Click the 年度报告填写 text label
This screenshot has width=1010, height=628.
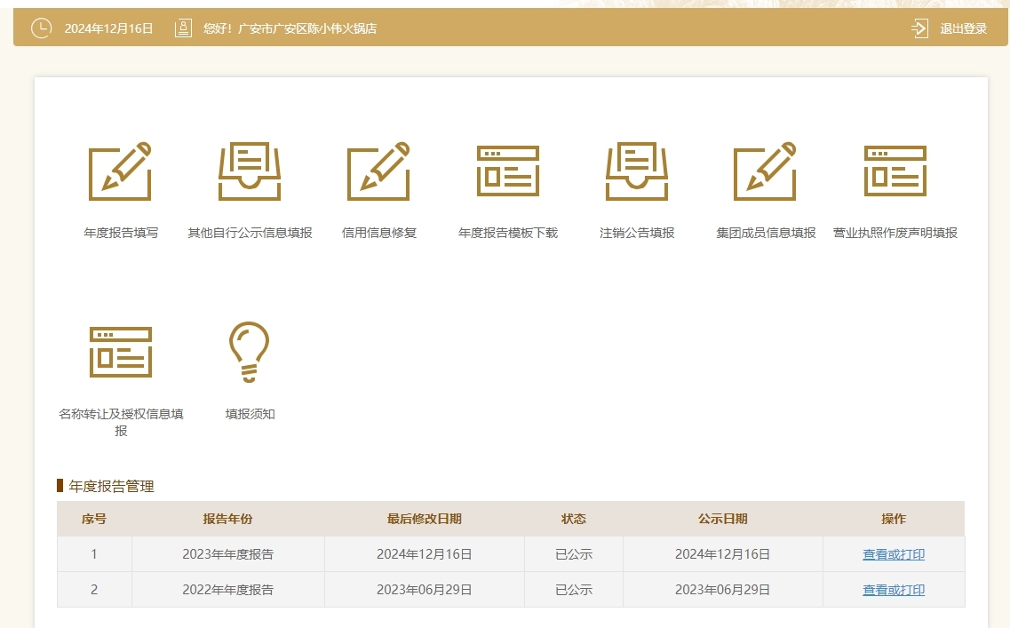[x=121, y=234]
